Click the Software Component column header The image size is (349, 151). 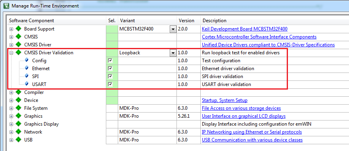(x=57, y=21)
